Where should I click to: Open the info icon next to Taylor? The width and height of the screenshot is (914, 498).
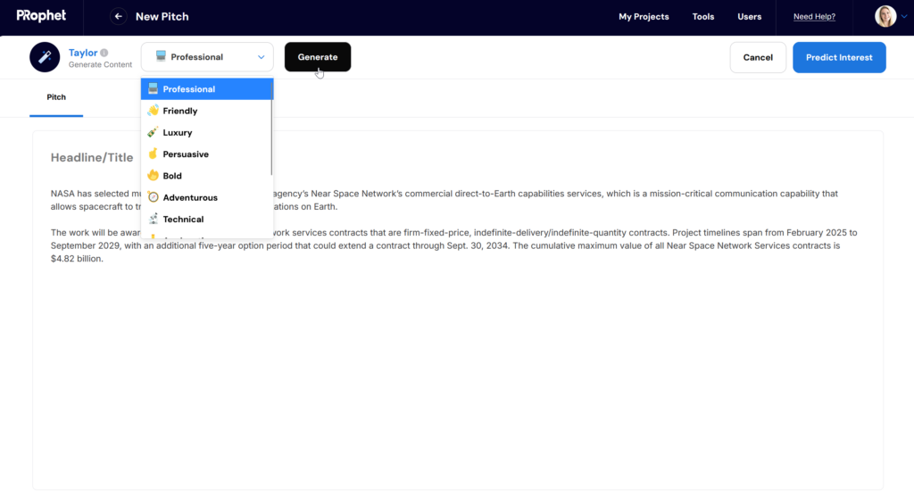(104, 53)
